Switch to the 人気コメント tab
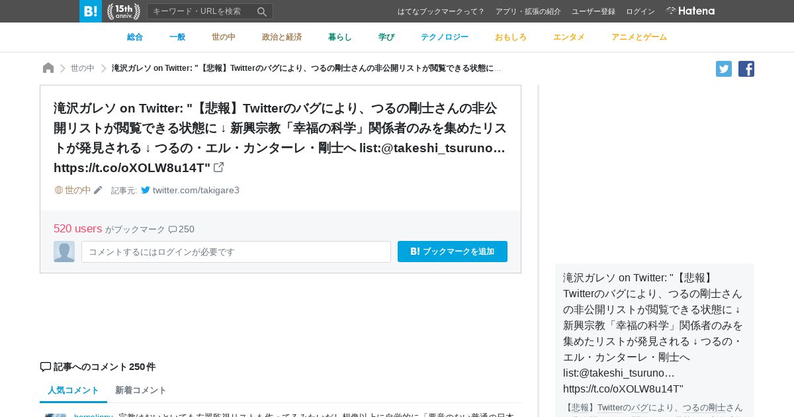The width and height of the screenshot is (794, 417). coord(73,391)
